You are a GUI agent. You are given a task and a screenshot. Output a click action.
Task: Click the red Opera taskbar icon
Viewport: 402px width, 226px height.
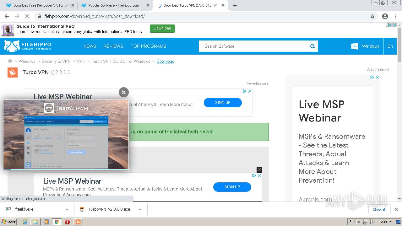tap(67, 222)
